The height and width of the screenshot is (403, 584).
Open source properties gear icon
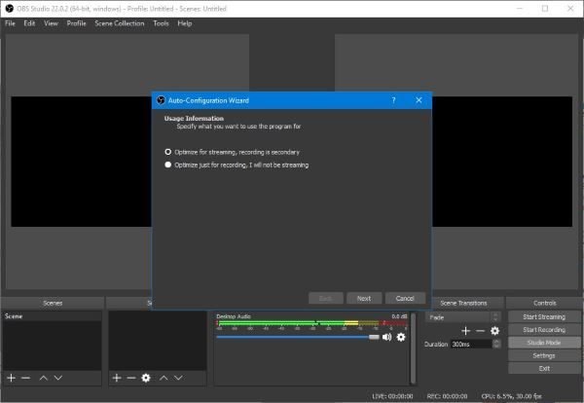point(146,378)
